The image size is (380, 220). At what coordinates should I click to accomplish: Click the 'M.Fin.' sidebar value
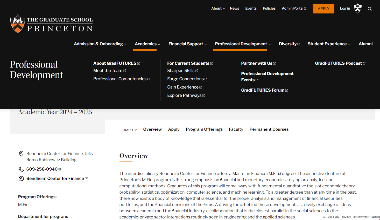pos(24,205)
